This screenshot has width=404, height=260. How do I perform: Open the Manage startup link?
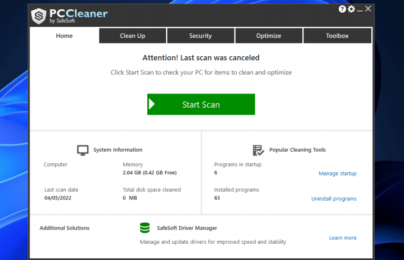click(x=338, y=173)
